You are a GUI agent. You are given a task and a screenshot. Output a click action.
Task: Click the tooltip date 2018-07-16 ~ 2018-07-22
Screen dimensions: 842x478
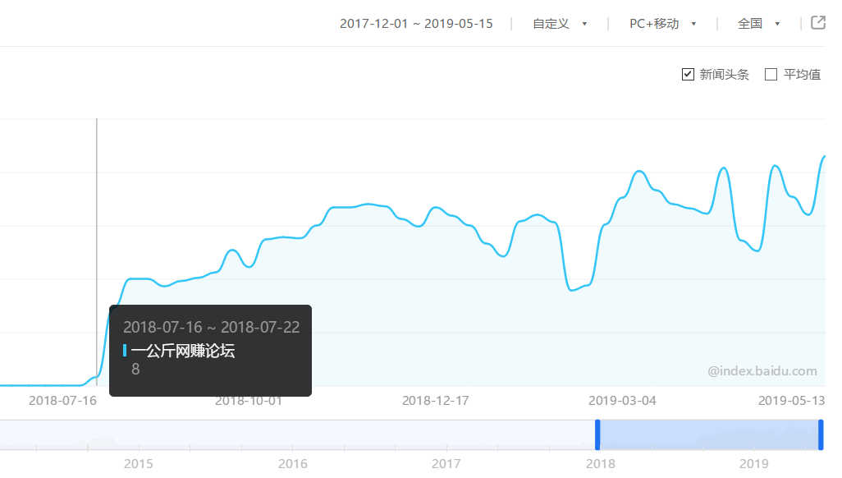click(212, 327)
